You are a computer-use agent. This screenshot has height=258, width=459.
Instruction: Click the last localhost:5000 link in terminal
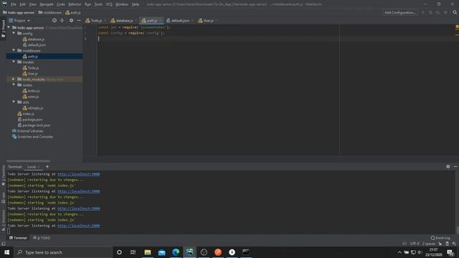click(78, 226)
